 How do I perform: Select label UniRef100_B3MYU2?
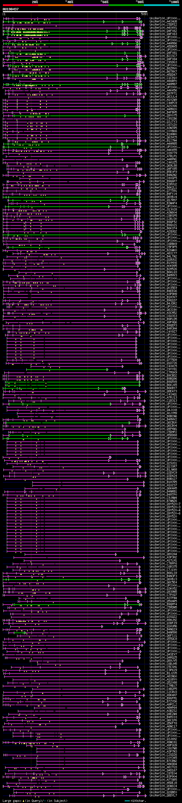(x=163, y=185)
